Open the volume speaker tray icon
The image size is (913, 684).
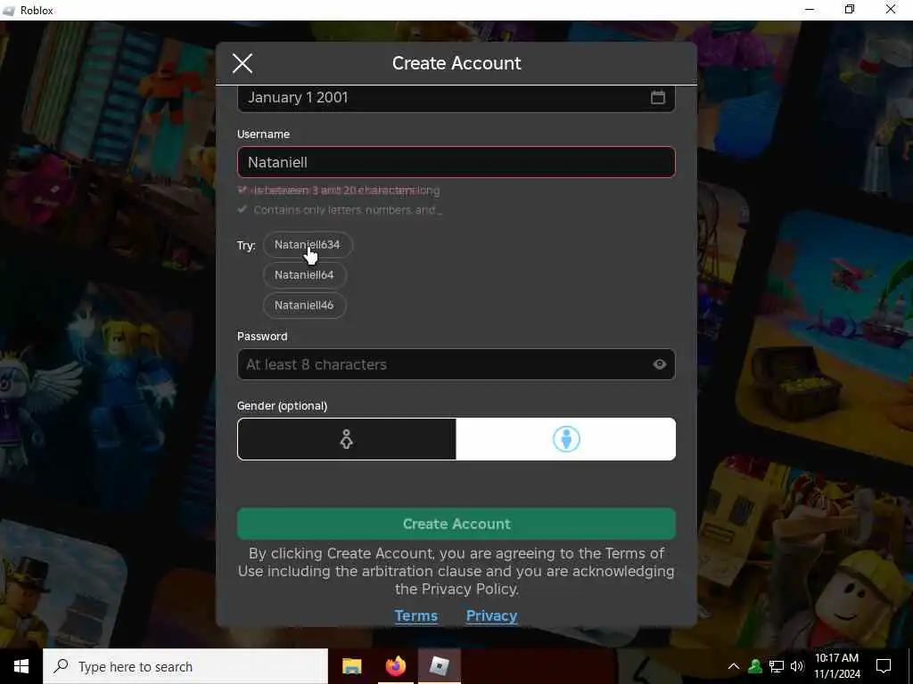point(796,666)
